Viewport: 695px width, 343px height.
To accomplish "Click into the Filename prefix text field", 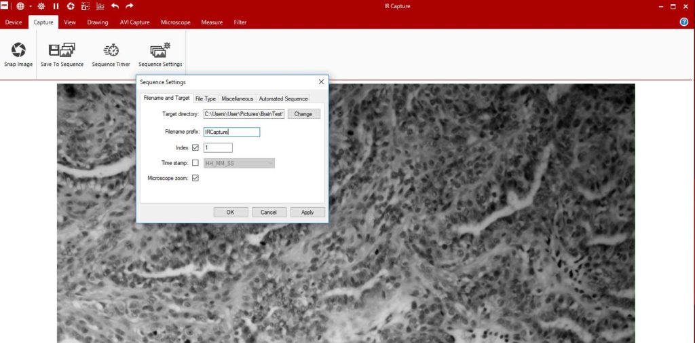I will (231, 132).
